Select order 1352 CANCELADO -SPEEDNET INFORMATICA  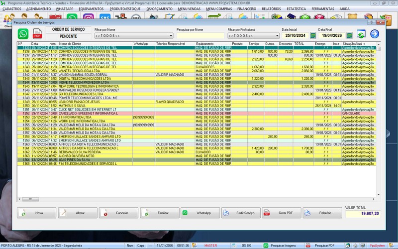(x=197, y=114)
